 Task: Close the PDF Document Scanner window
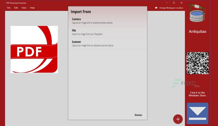click(x=181, y=3)
